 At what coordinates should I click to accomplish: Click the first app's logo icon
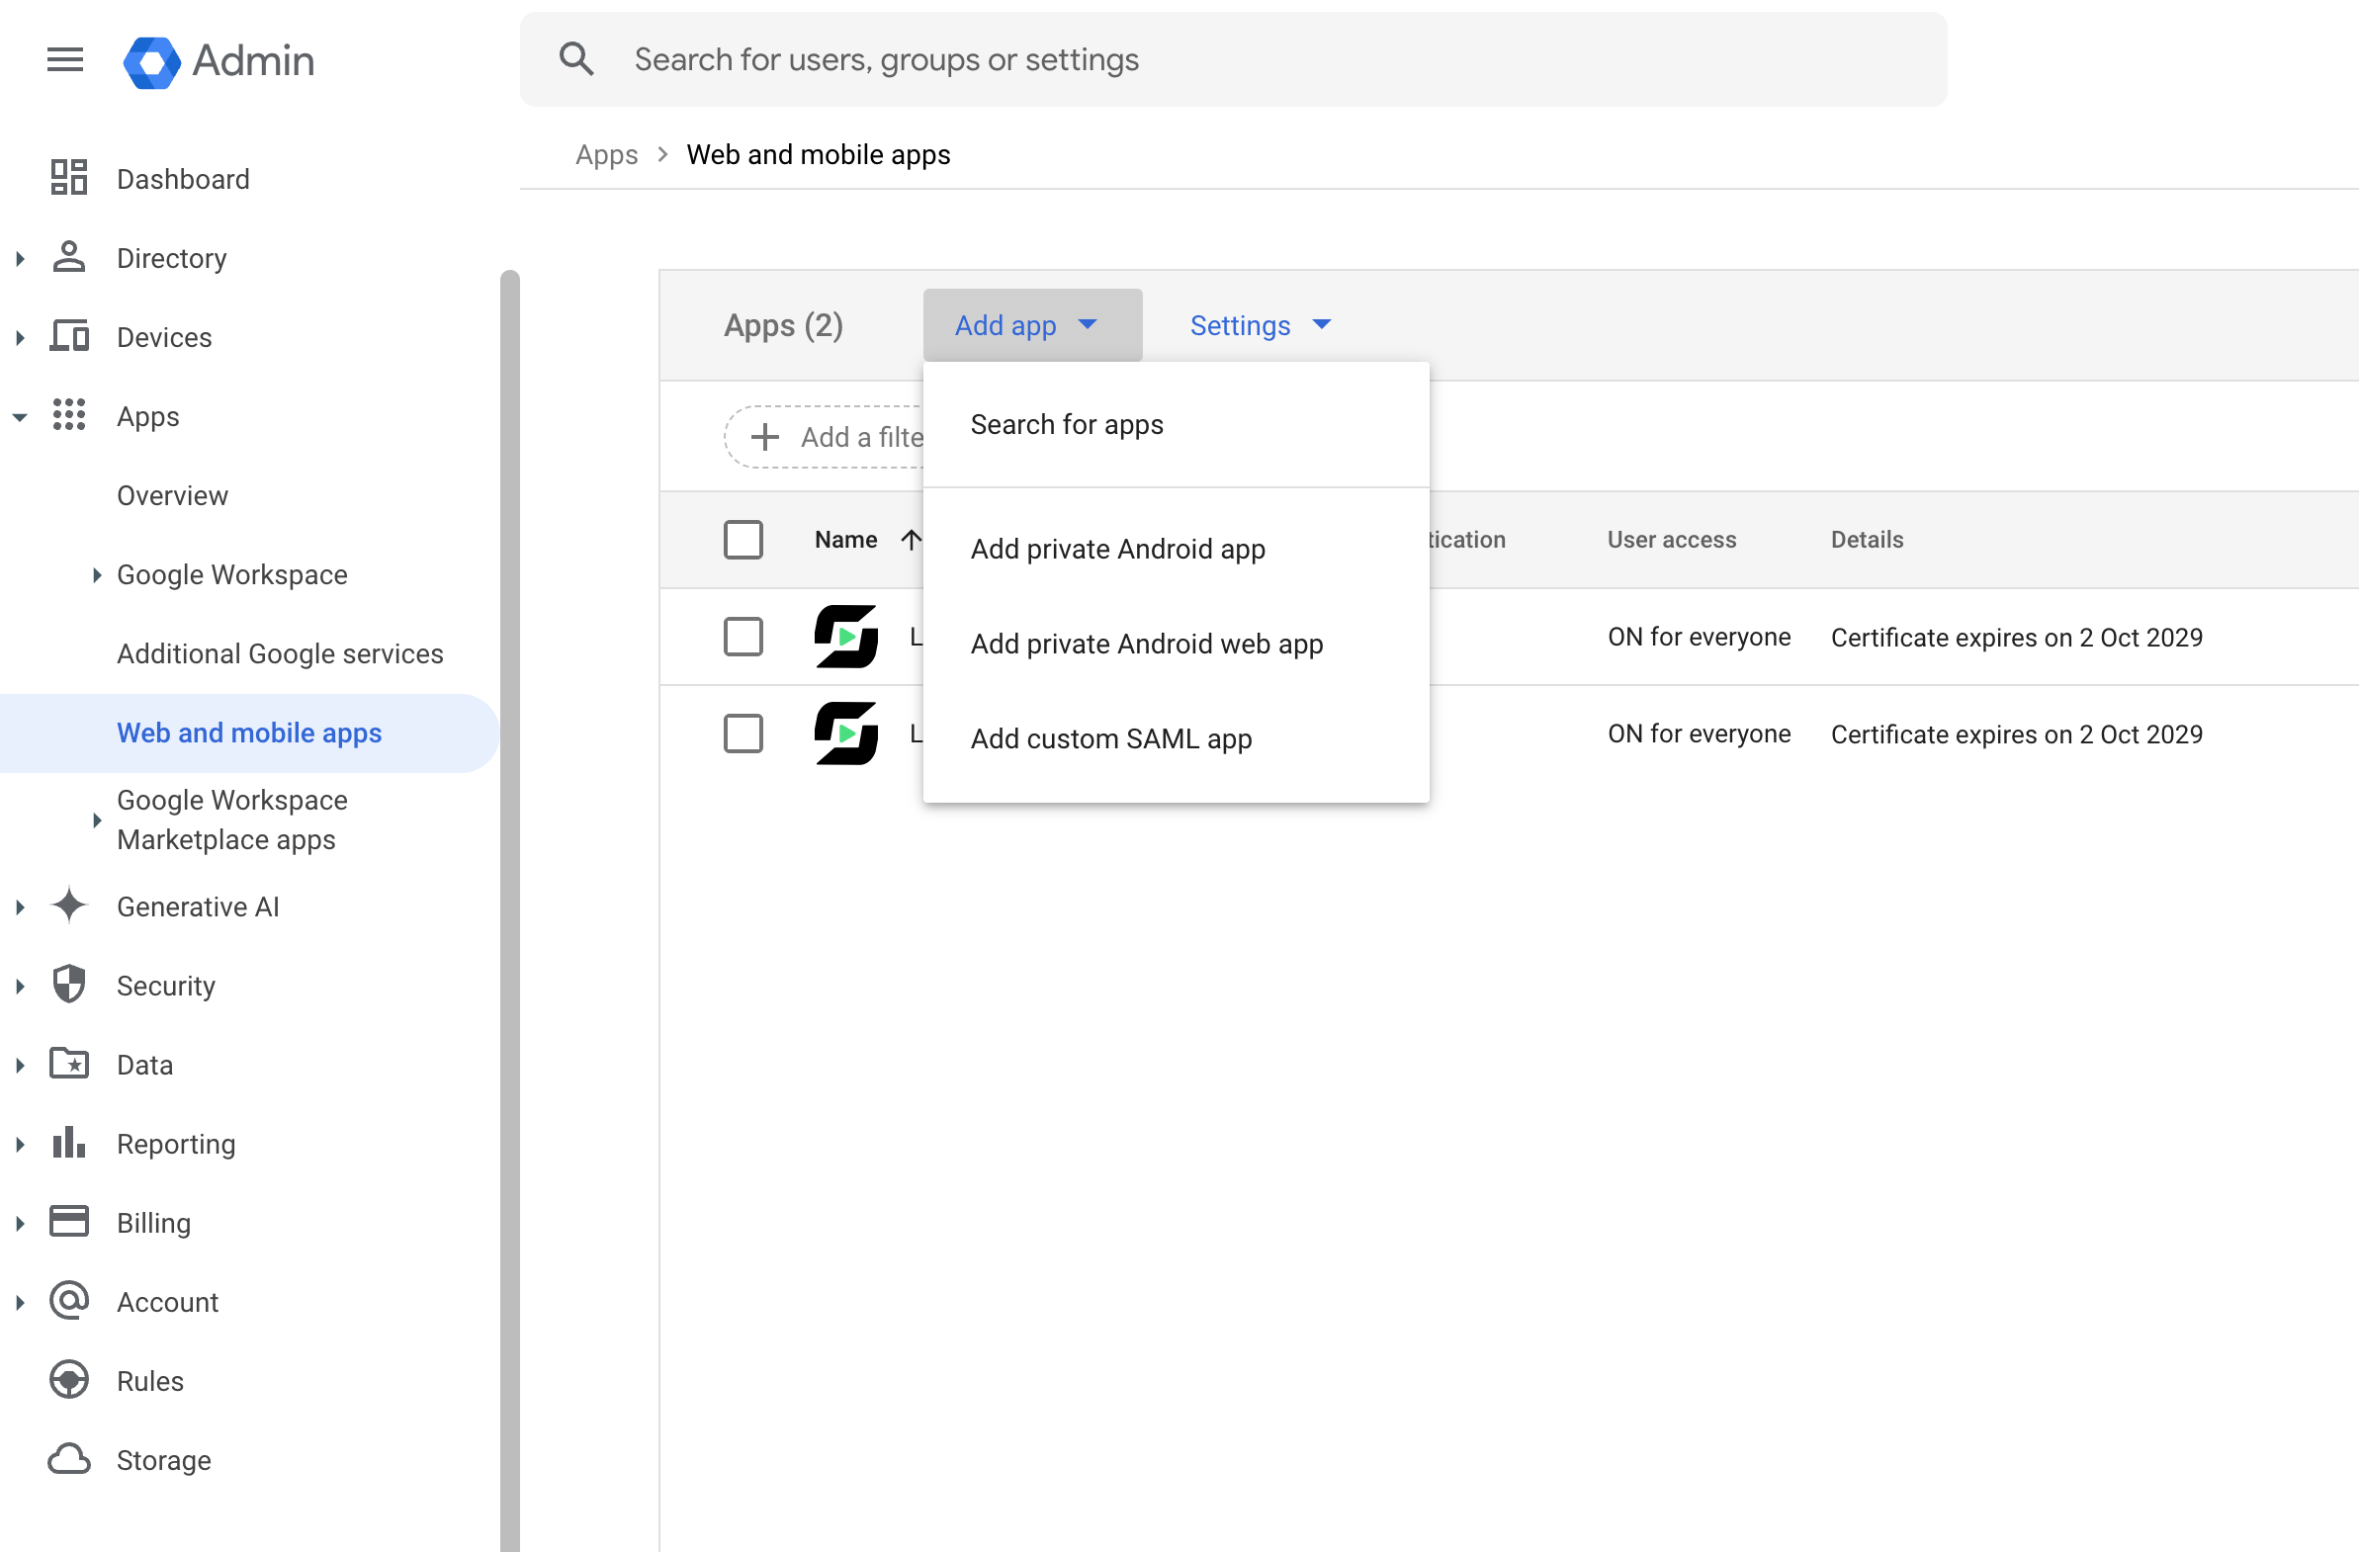click(845, 637)
